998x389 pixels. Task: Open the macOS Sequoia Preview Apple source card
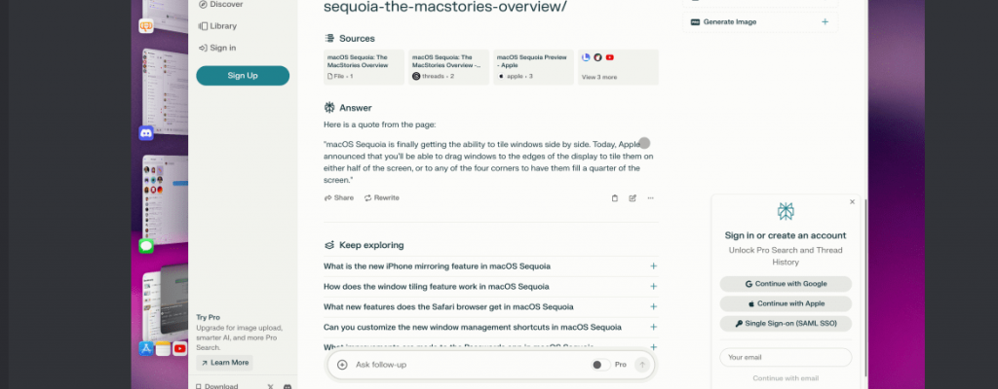(533, 66)
